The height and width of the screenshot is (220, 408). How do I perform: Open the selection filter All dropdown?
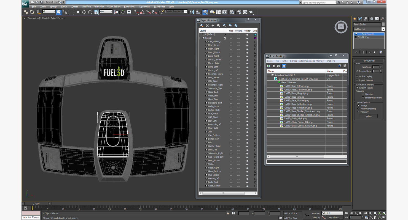coord(49,12)
